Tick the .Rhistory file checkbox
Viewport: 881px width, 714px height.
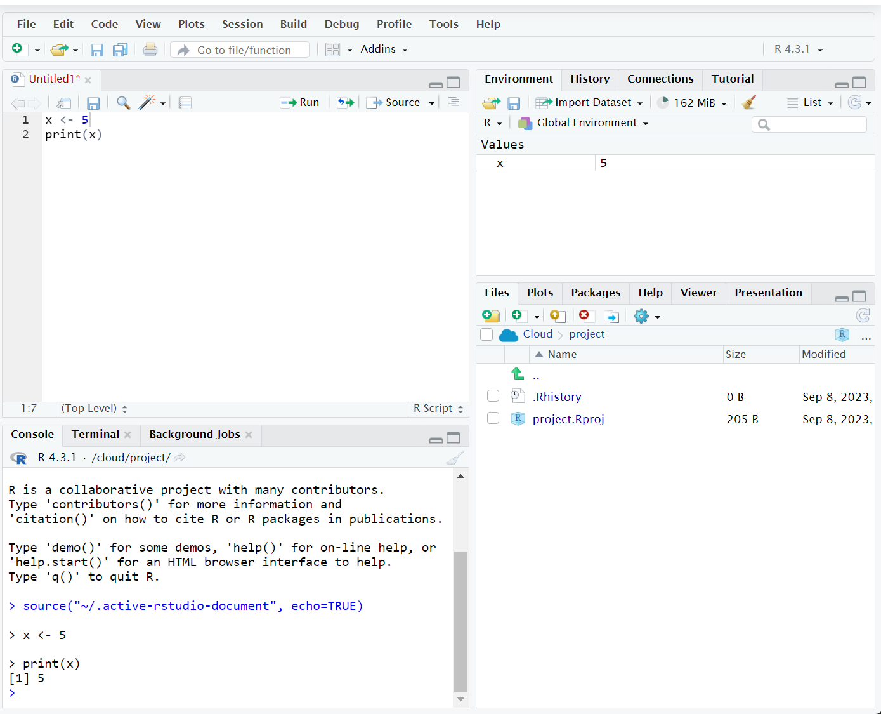pyautogui.click(x=493, y=396)
